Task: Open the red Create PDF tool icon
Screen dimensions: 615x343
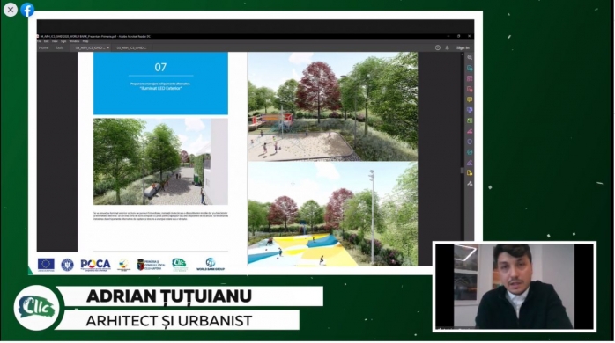Action: click(x=470, y=90)
